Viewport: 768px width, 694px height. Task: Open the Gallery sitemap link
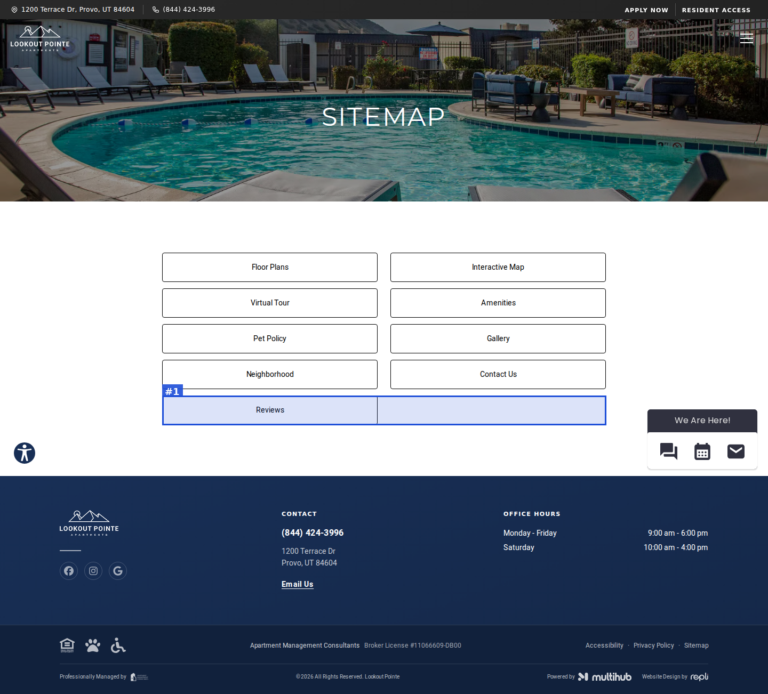coord(498,338)
